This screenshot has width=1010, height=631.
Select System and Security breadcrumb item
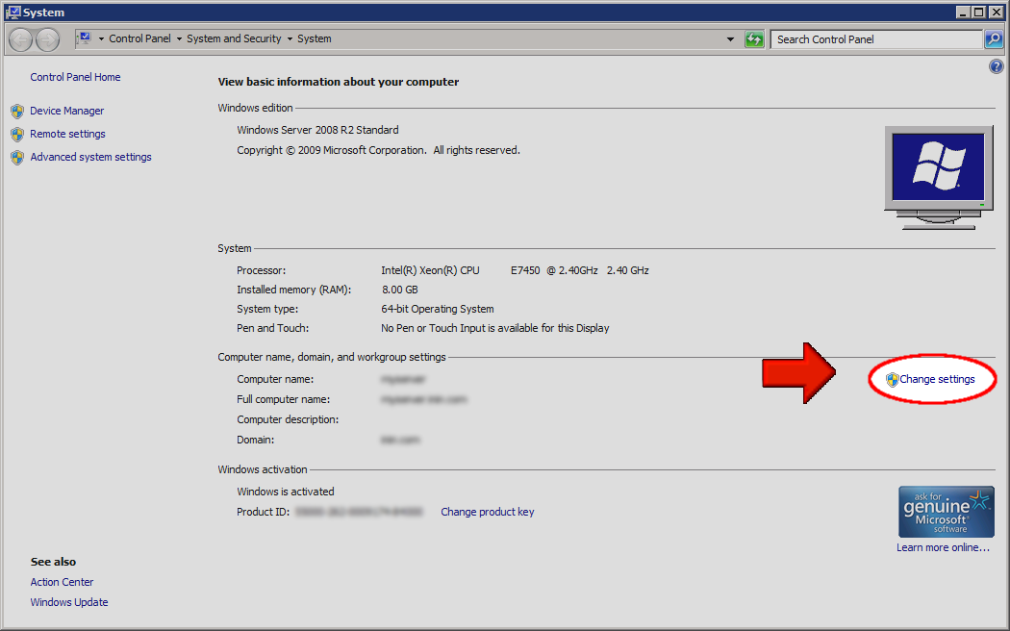[234, 39]
